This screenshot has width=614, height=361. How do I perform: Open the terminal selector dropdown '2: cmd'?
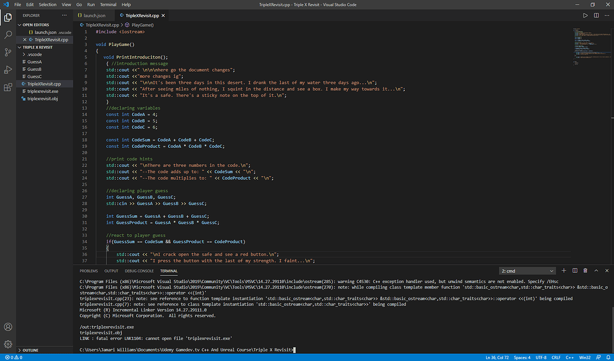point(528,271)
